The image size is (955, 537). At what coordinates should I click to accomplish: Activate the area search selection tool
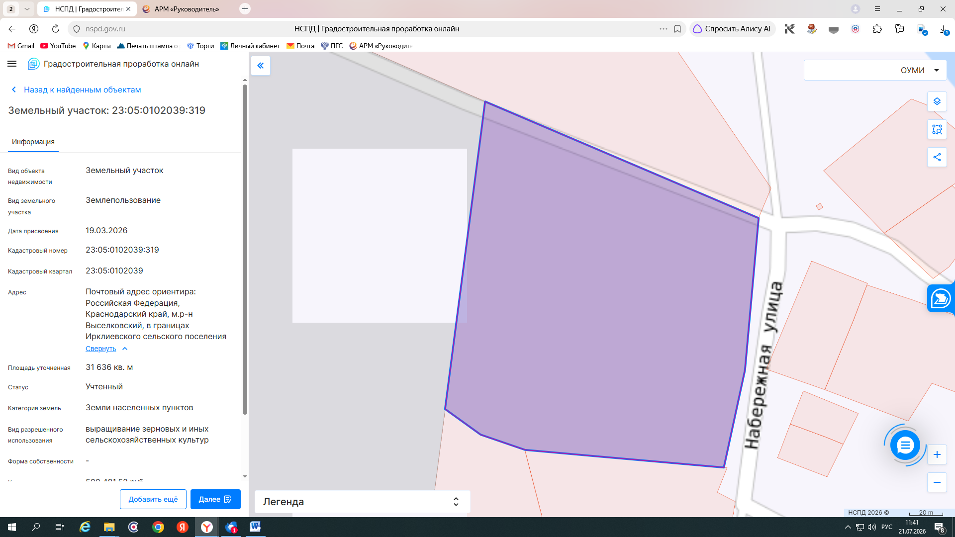pyautogui.click(x=937, y=129)
